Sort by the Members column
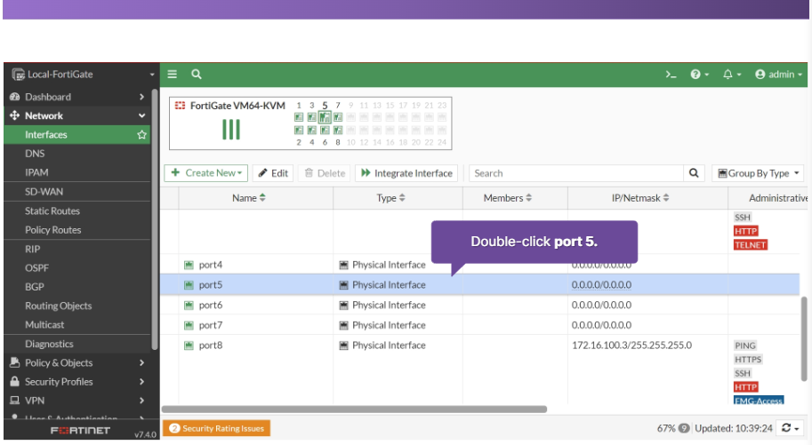The width and height of the screenshot is (812, 445). tap(508, 198)
